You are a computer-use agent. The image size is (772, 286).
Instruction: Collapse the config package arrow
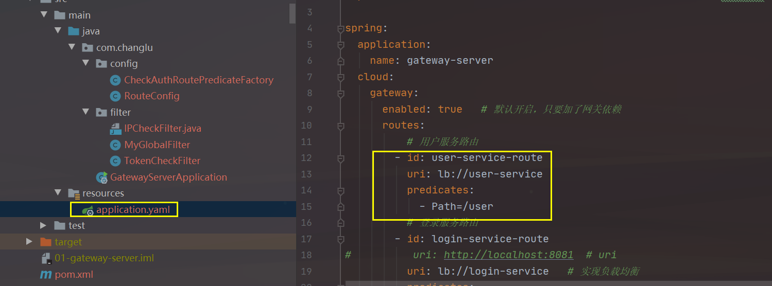click(x=85, y=64)
